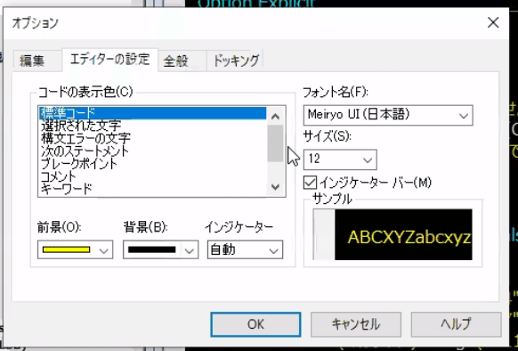Click the code color list scrollbar thumb
Screen dimensions: 518x351
[x=275, y=143]
